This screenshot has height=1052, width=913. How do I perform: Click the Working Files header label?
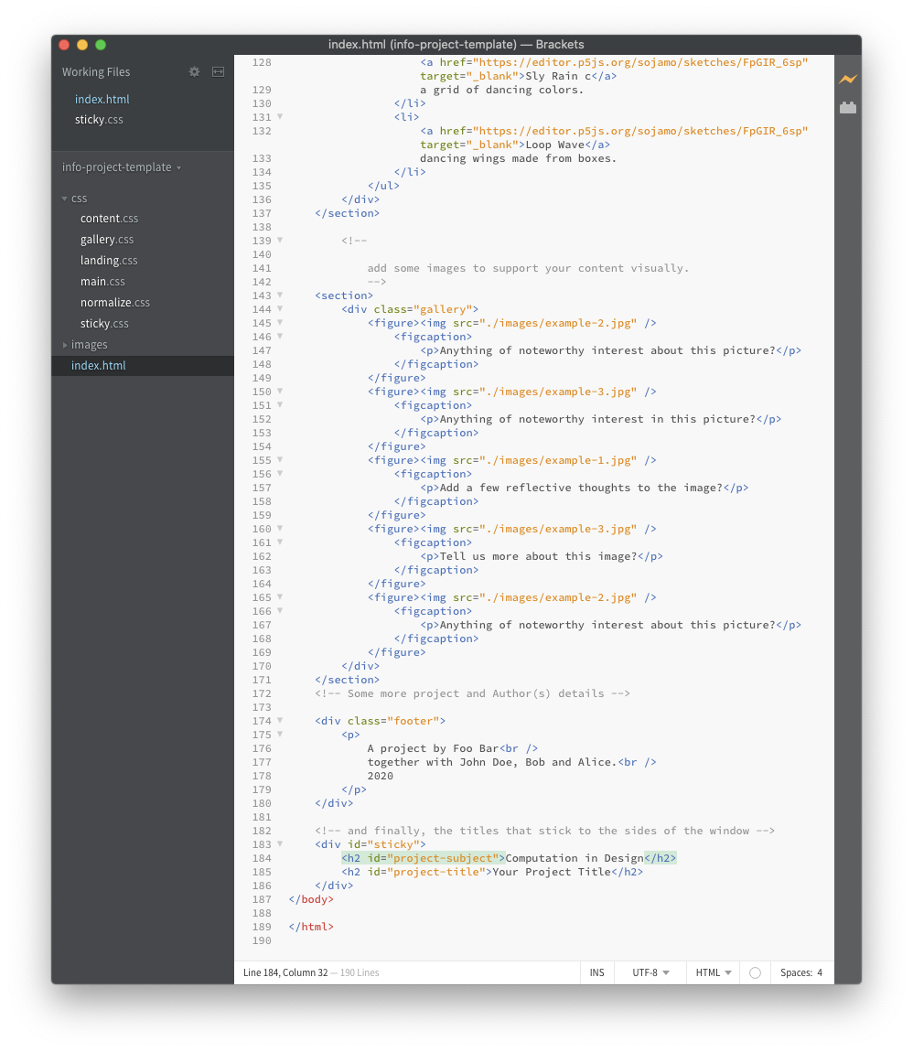click(96, 71)
